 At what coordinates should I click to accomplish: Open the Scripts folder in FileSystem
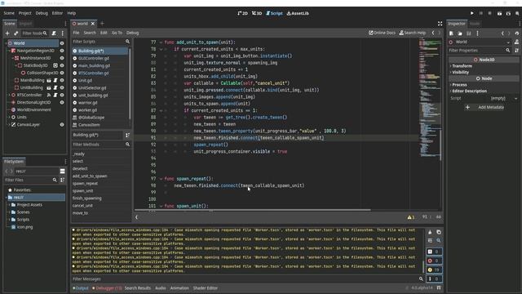[24, 220]
